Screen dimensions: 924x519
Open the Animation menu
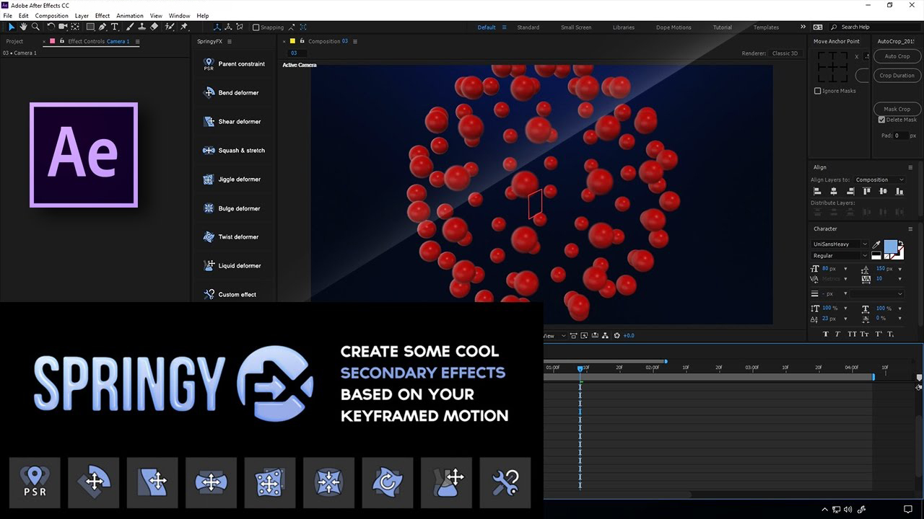coord(130,15)
